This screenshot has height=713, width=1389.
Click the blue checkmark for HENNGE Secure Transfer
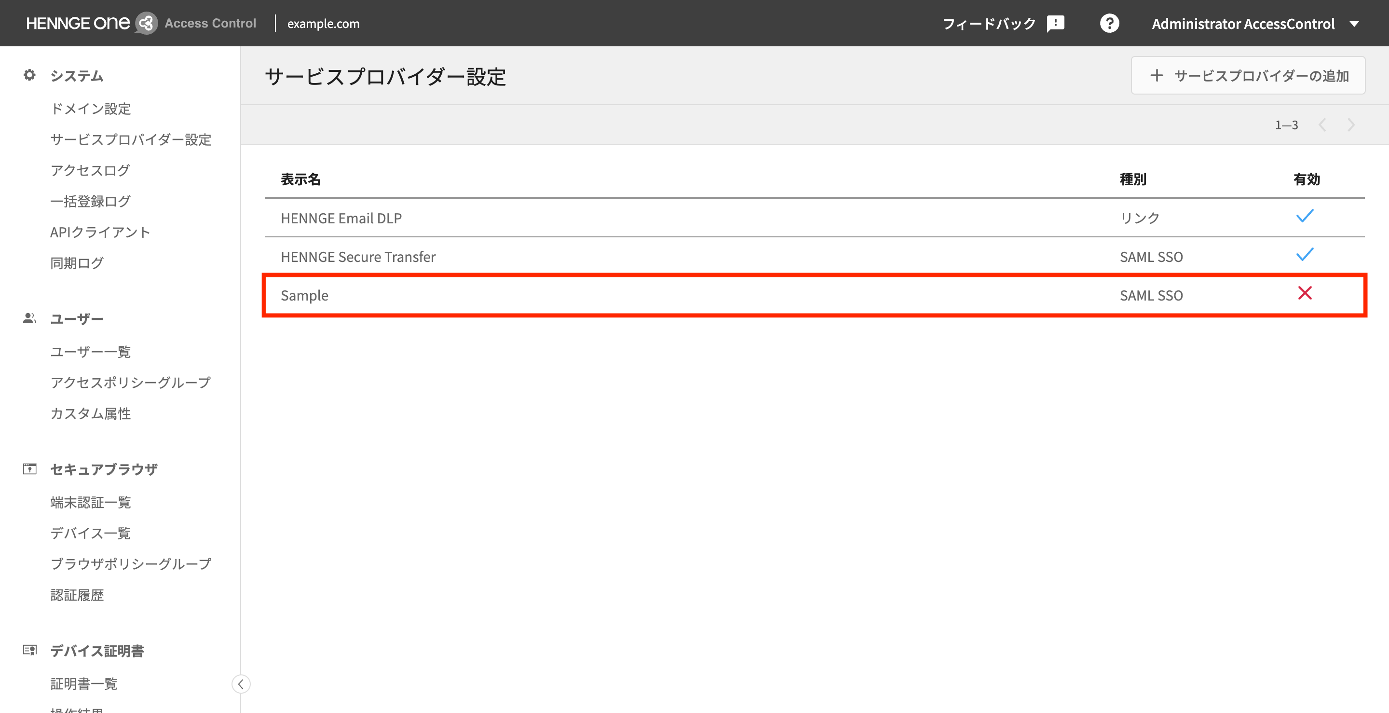point(1304,255)
